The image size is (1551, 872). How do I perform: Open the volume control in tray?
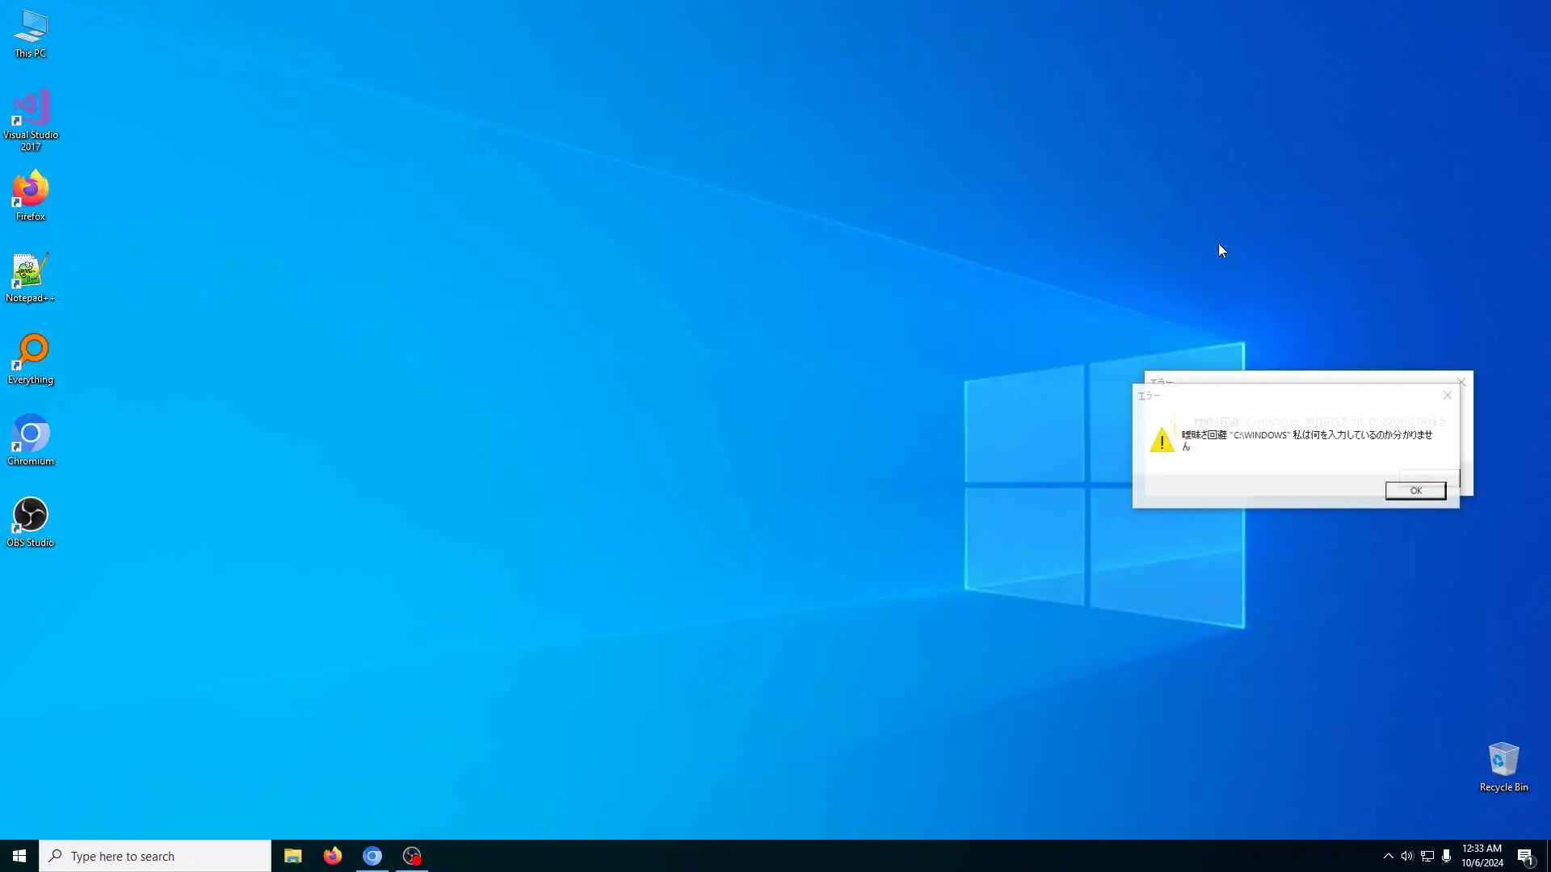coord(1407,856)
